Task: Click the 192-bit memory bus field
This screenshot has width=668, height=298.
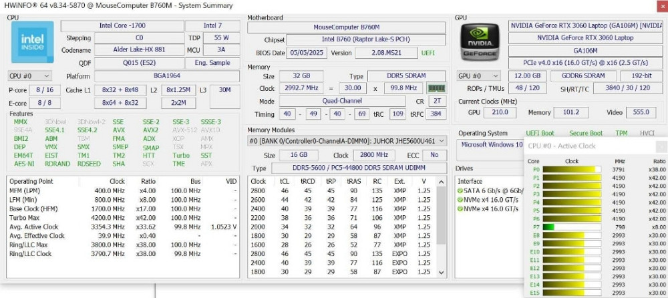Action: (641, 76)
